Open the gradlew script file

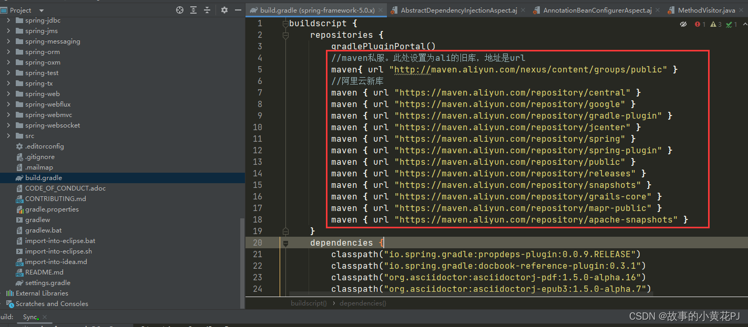pyautogui.click(x=38, y=220)
